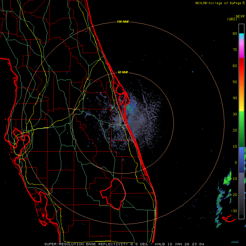Click the cyan top segment of the color bar
This screenshot has width=246, height=246.
241,36
